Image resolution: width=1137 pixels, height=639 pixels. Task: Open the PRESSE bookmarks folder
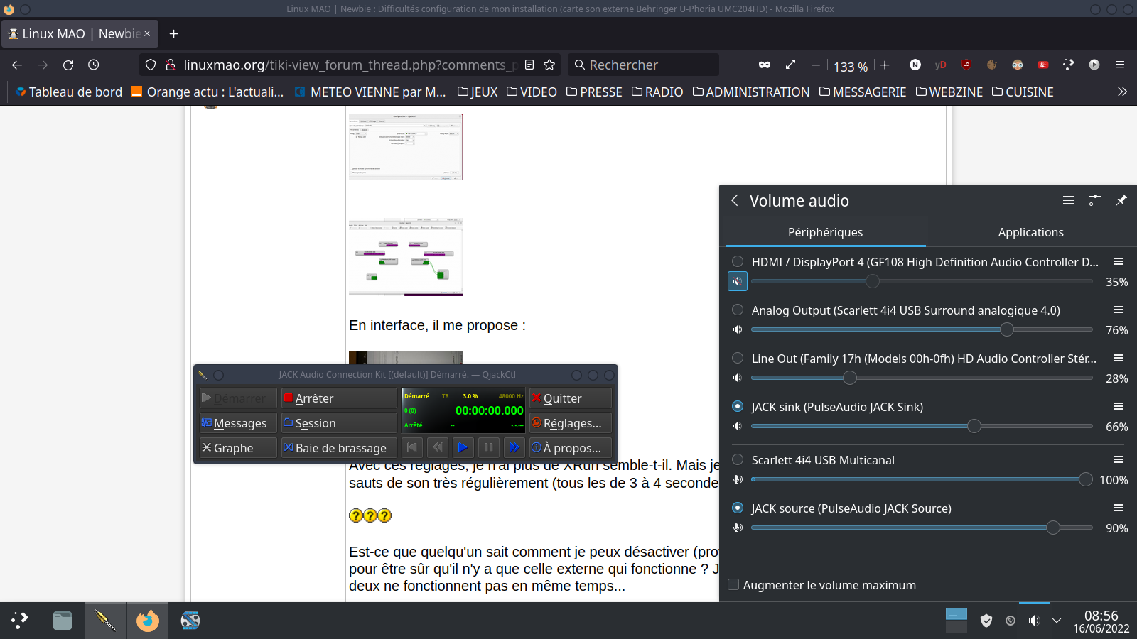click(594, 92)
